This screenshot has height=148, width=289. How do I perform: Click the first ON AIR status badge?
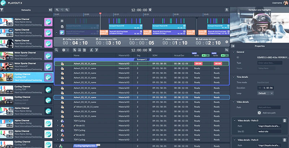click(198, 64)
